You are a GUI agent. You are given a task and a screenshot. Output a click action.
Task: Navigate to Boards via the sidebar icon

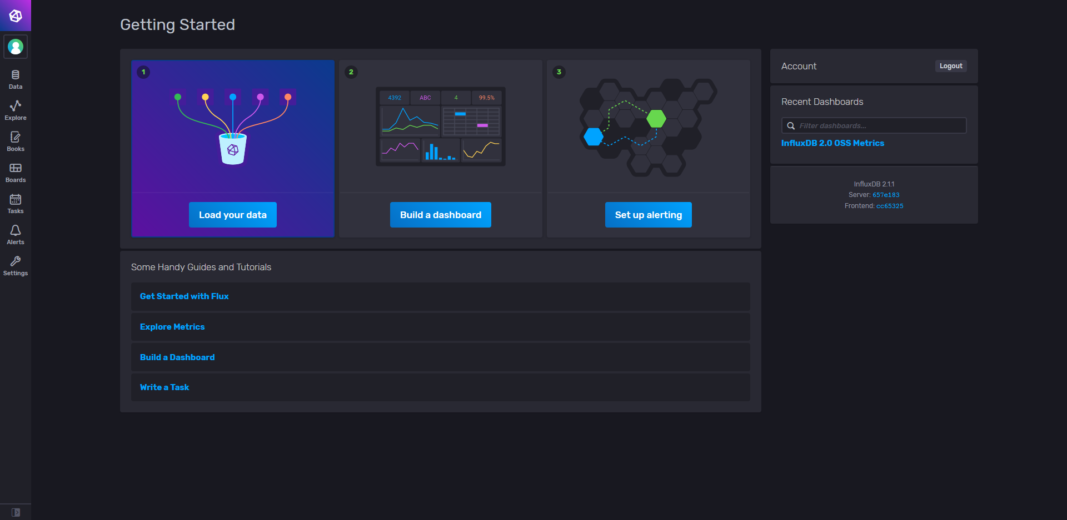click(15, 171)
